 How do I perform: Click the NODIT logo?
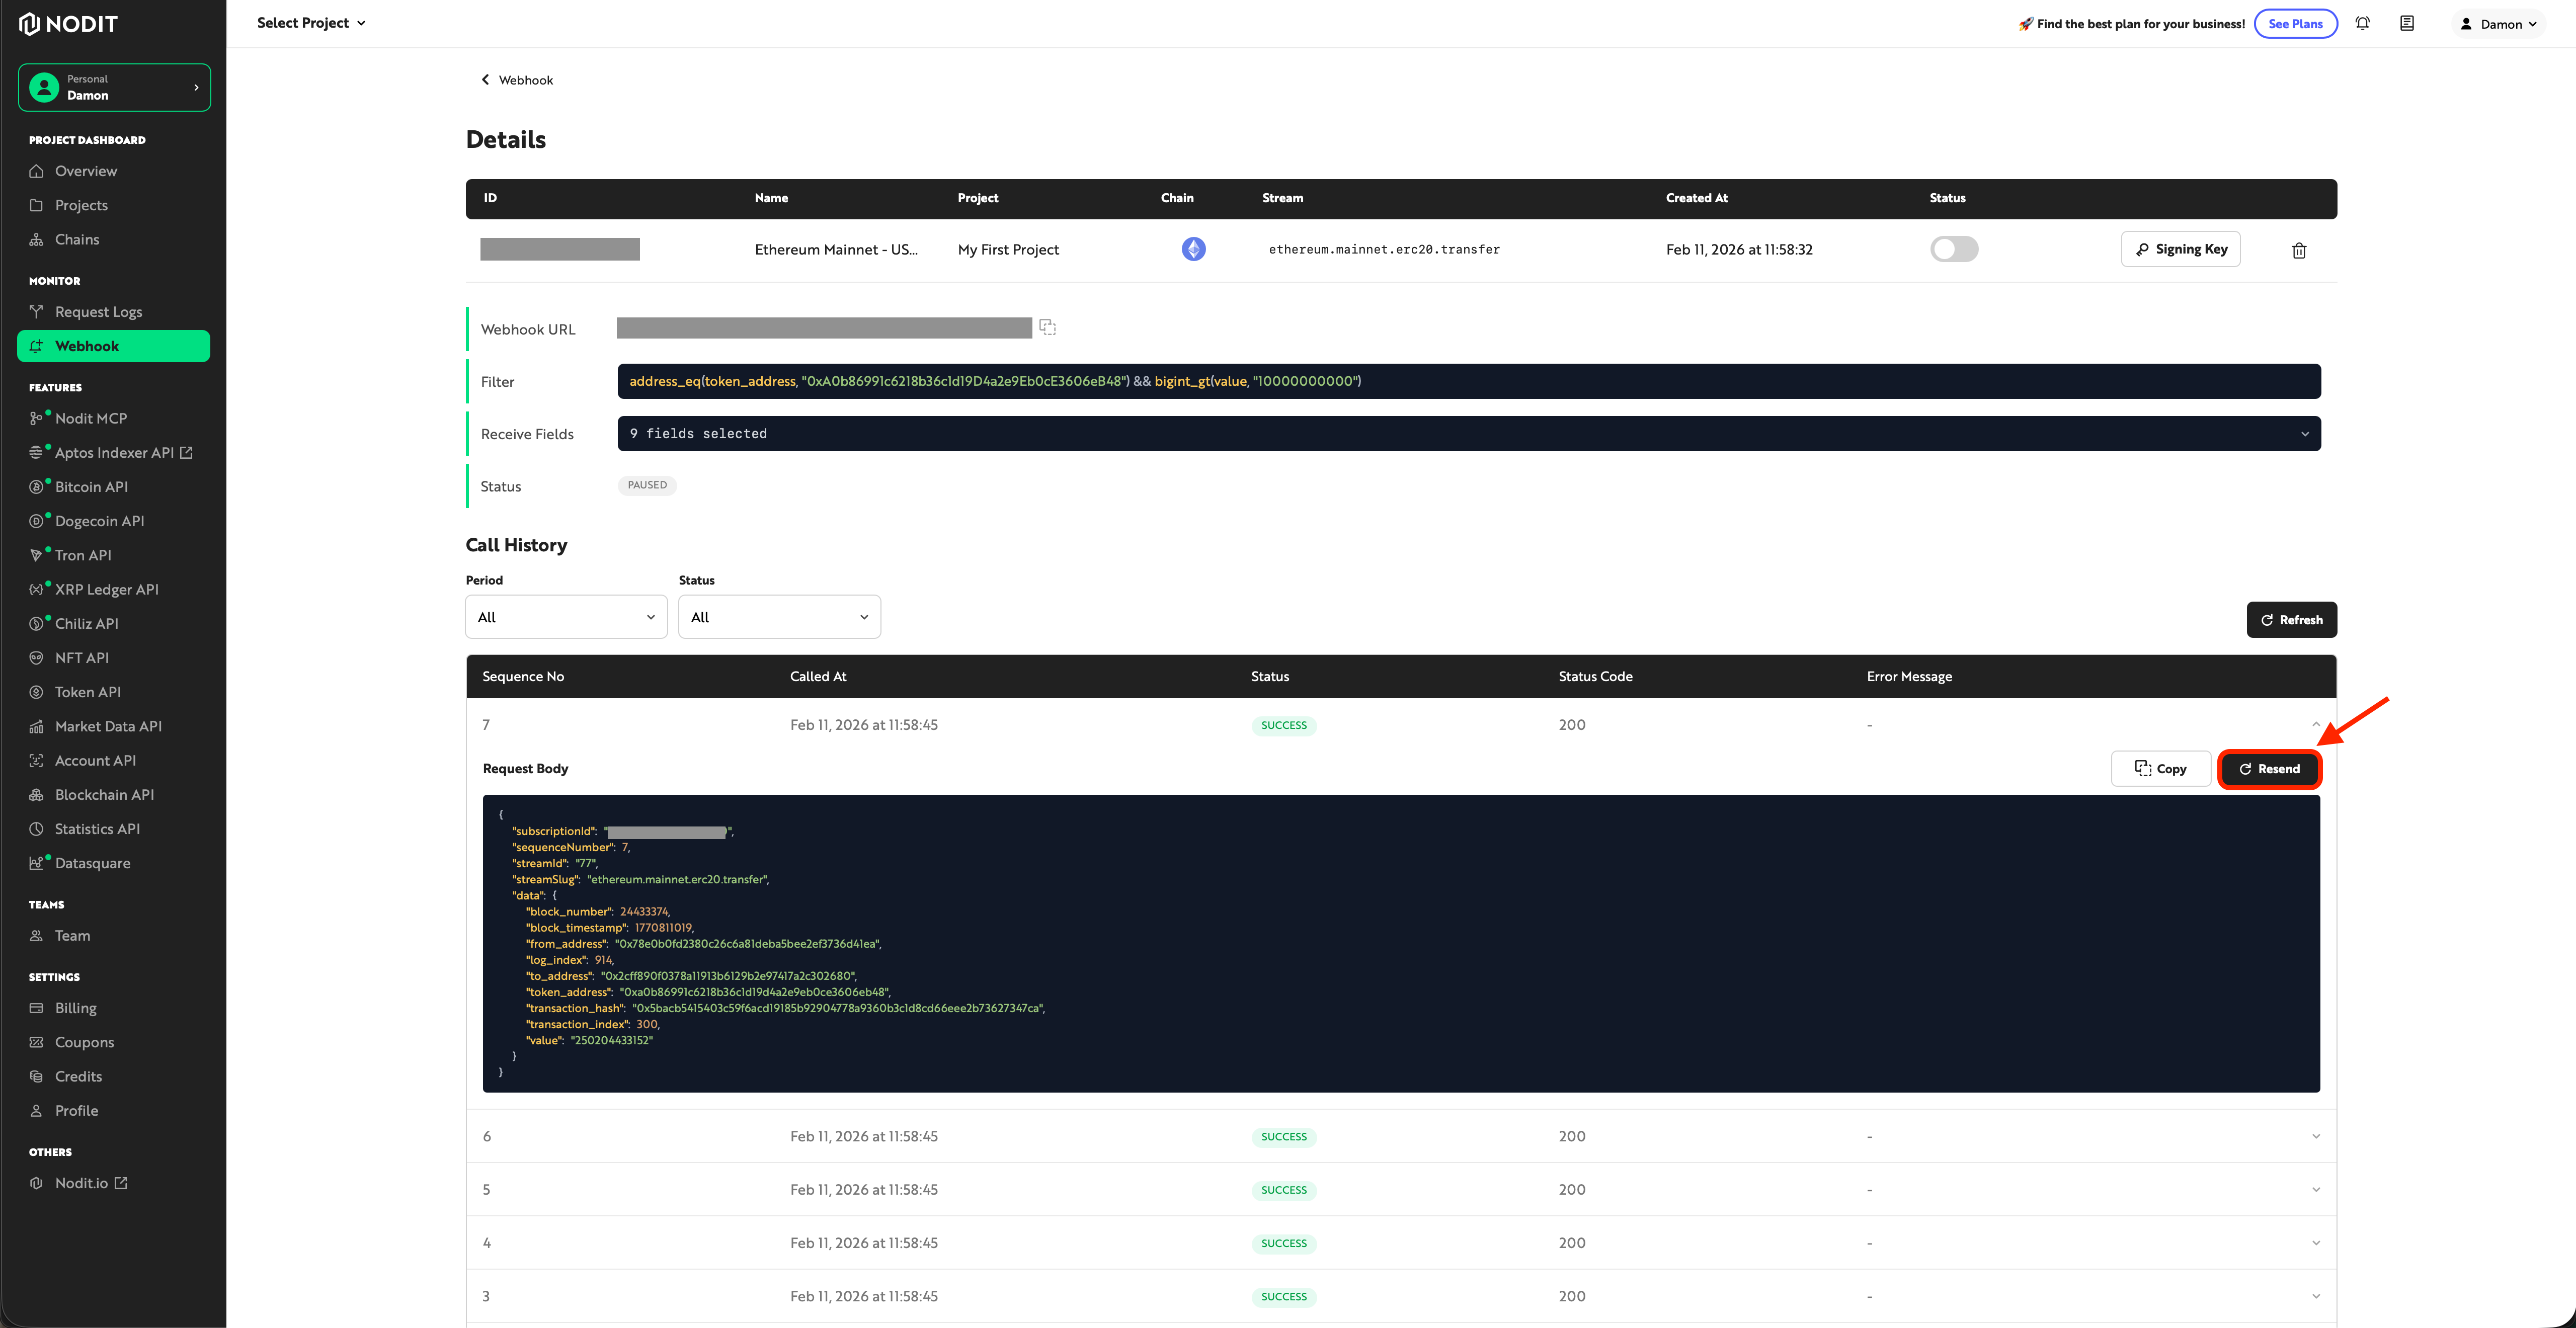(69, 24)
